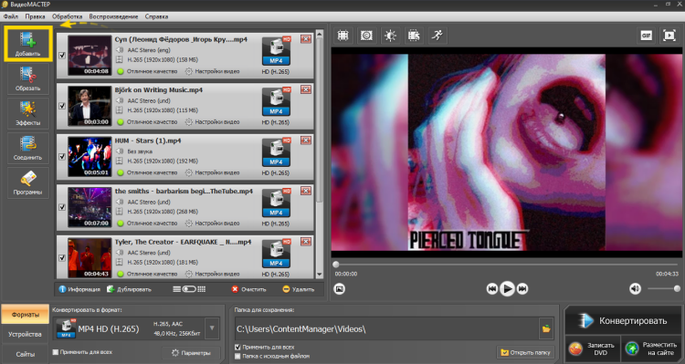685x364 pixels.
Task: Mute sound with the speaker icon
Action: pos(635,288)
